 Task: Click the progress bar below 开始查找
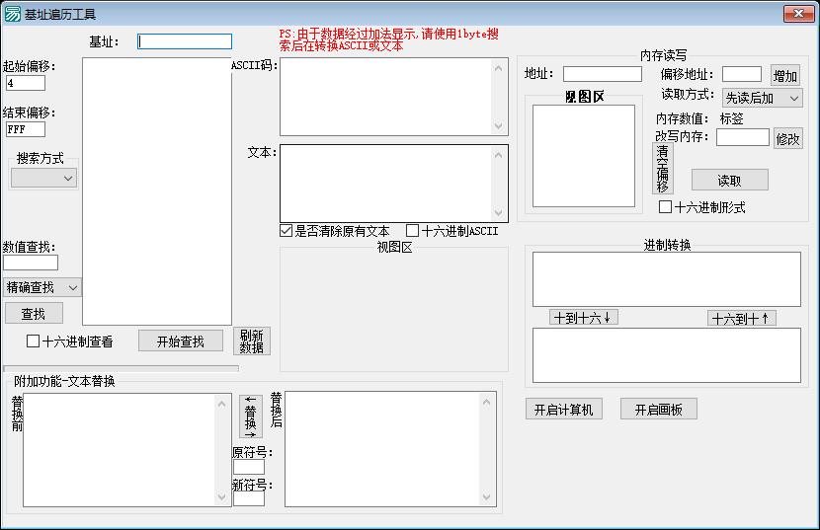pyautogui.click(x=121, y=368)
